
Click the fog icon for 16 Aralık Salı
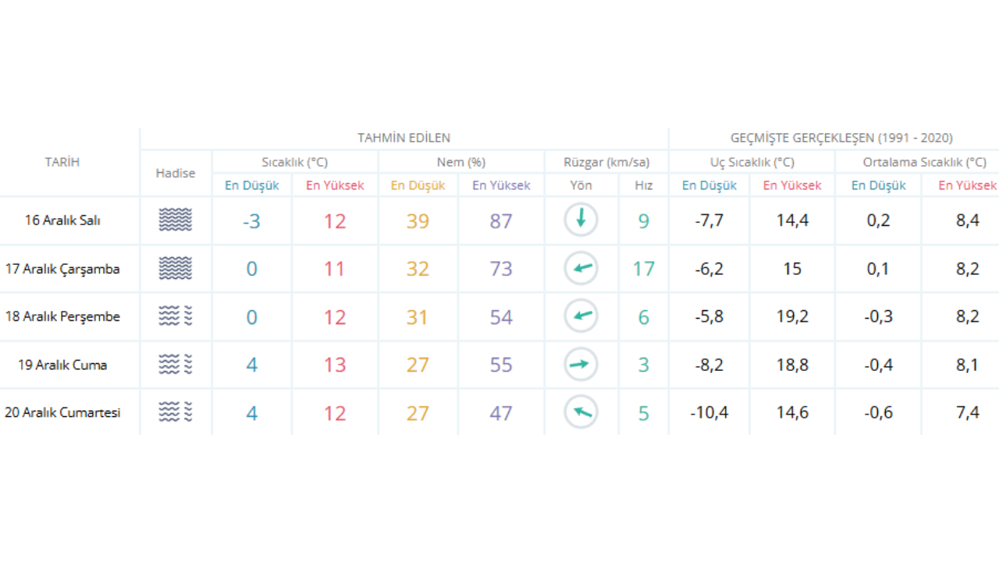[175, 221]
